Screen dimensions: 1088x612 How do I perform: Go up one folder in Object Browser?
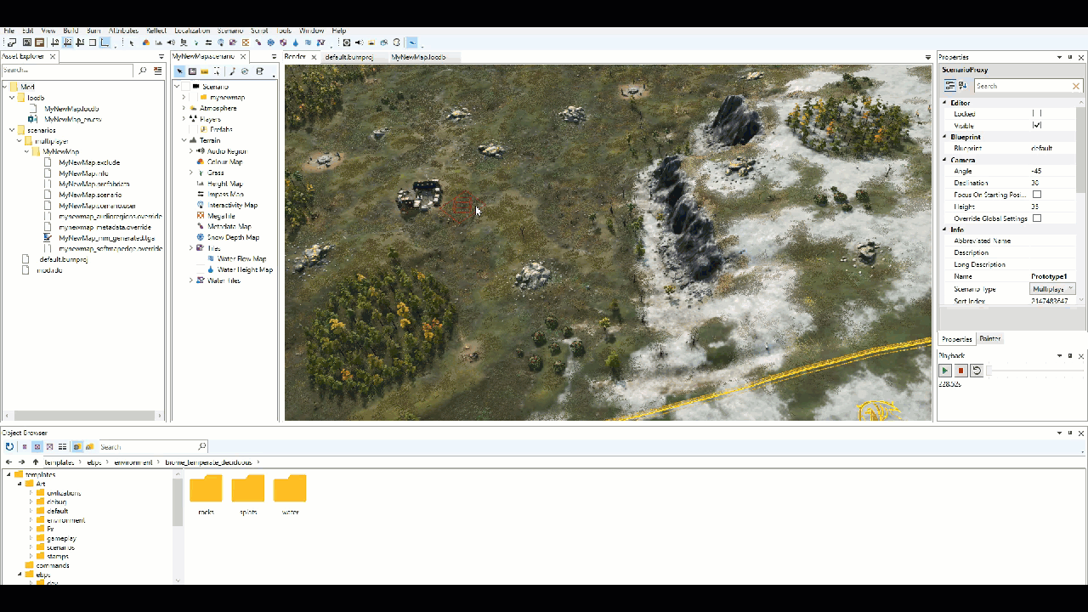(36, 462)
